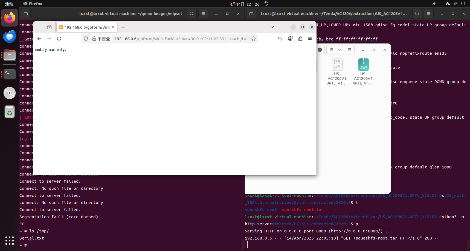Open the disc drive dock icon

point(10,93)
